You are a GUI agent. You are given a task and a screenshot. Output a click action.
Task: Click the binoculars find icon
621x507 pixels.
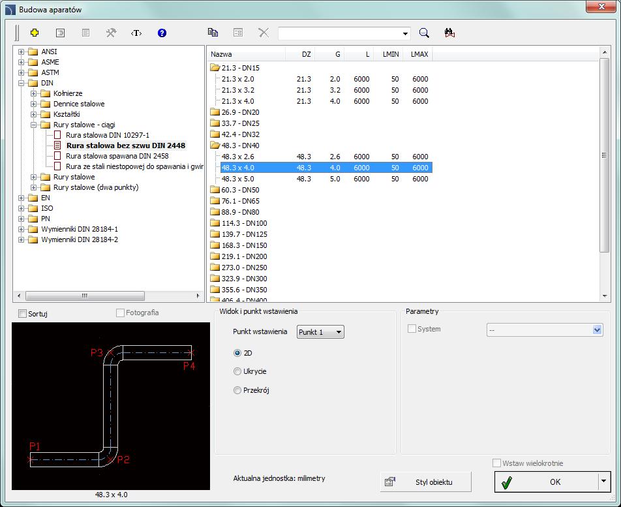click(449, 33)
